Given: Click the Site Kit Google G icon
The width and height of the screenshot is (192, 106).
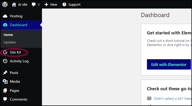Looking at the screenshot, I should (5, 52).
